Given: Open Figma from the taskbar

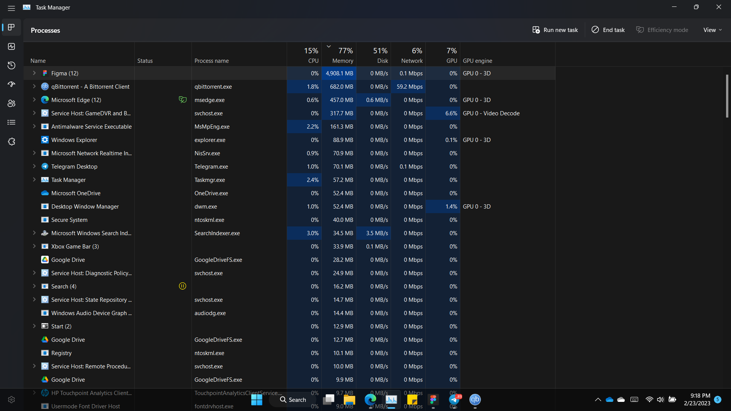Looking at the screenshot, I should point(433,400).
